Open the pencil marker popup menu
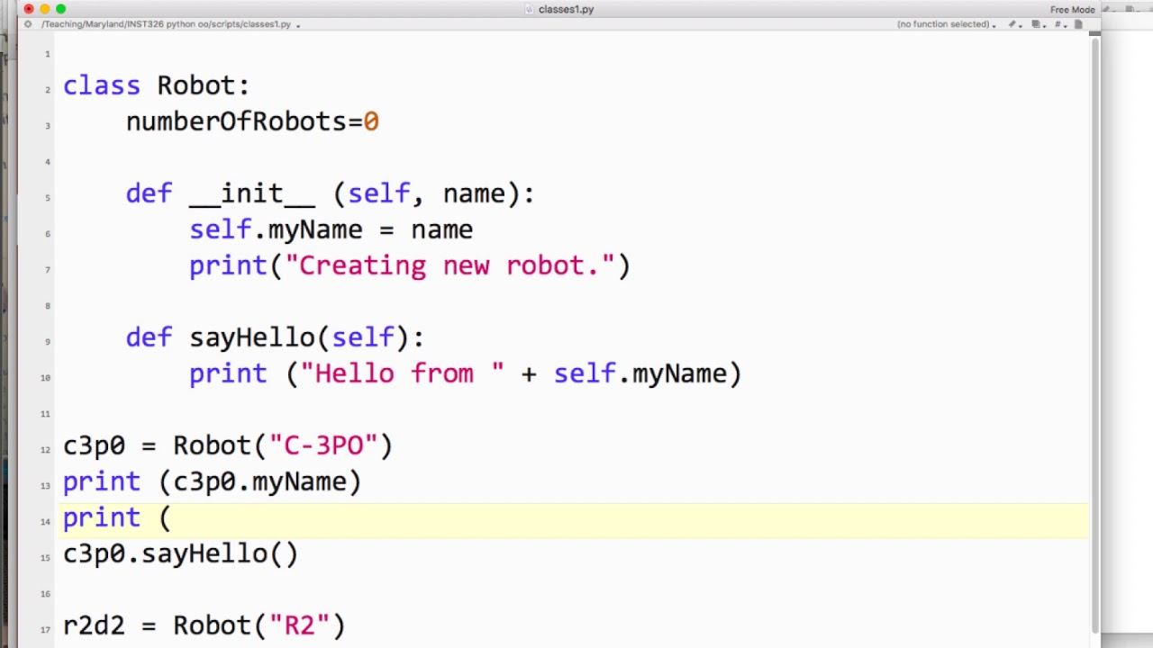This screenshot has width=1153, height=648. (x=1014, y=24)
